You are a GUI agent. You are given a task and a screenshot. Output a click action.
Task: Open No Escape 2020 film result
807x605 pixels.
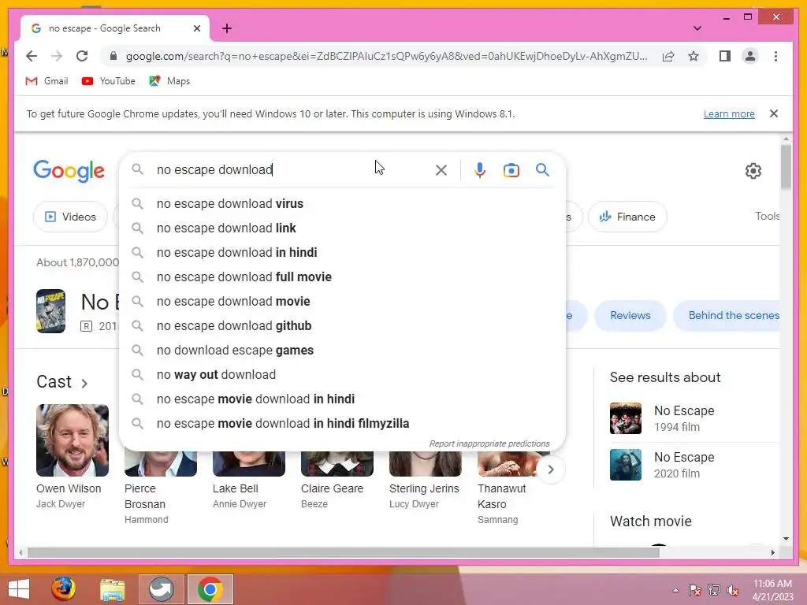(694, 465)
